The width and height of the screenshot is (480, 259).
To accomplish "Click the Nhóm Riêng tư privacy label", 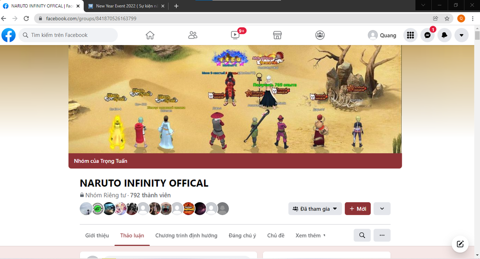I will [105, 195].
